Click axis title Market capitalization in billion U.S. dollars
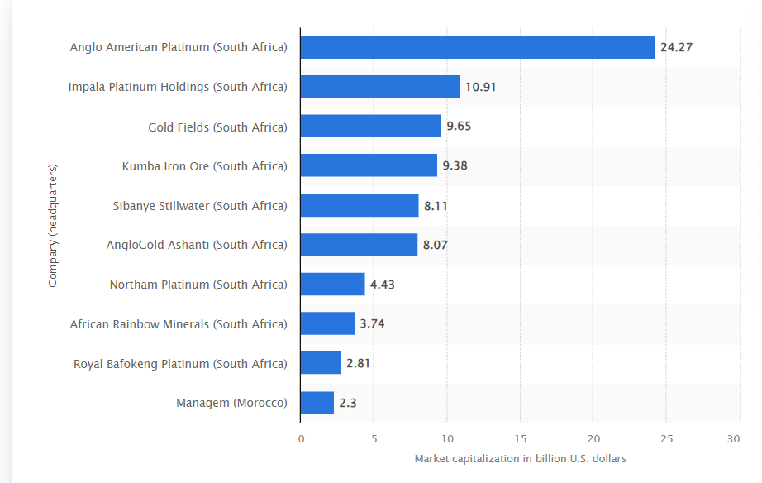The width and height of the screenshot is (762, 483). 520,459
